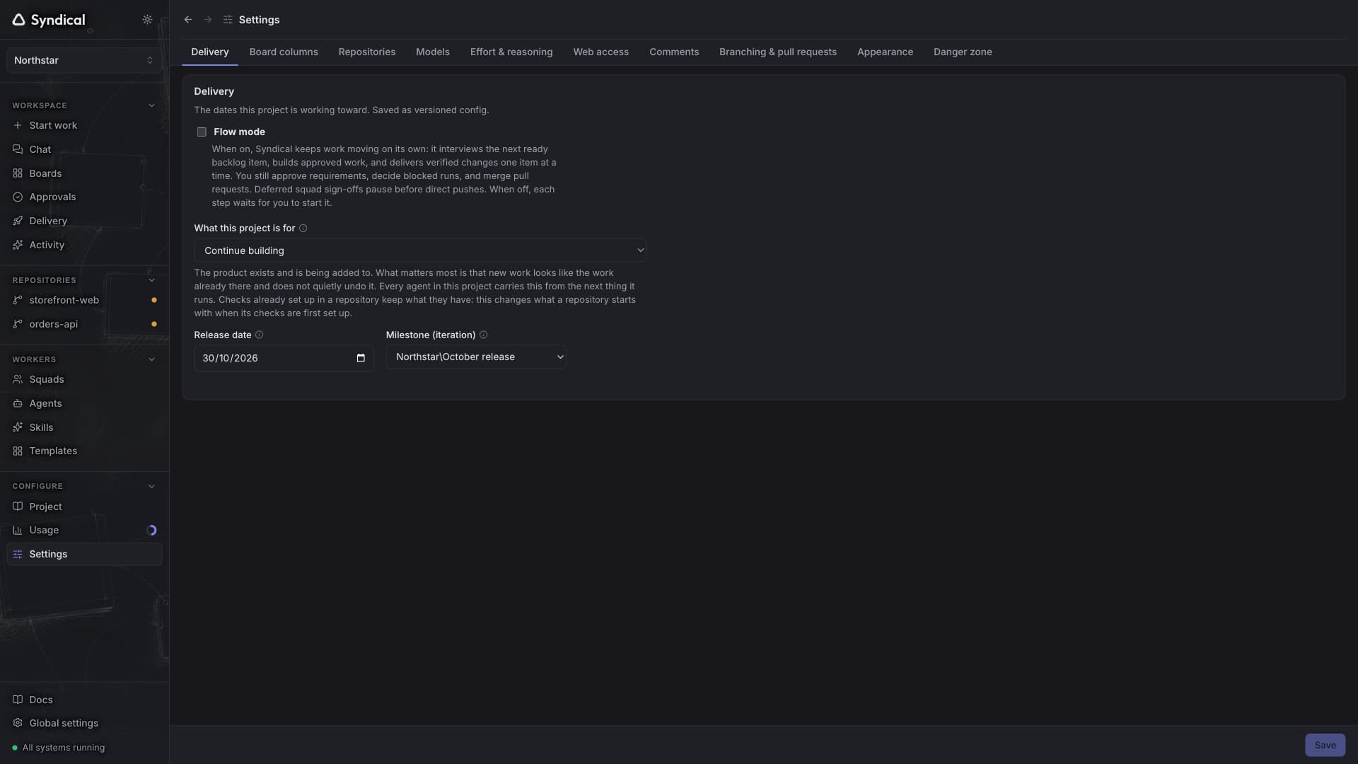Show info for What this project is for
1358x764 pixels.
tap(303, 228)
